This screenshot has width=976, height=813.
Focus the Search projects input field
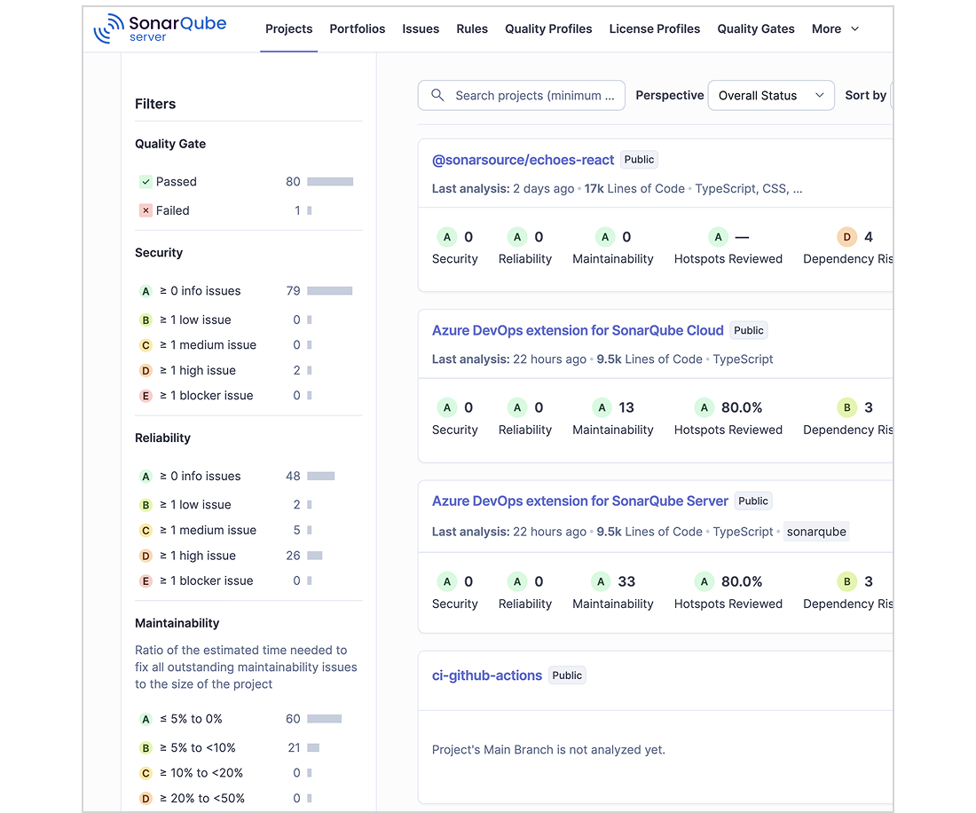click(522, 95)
